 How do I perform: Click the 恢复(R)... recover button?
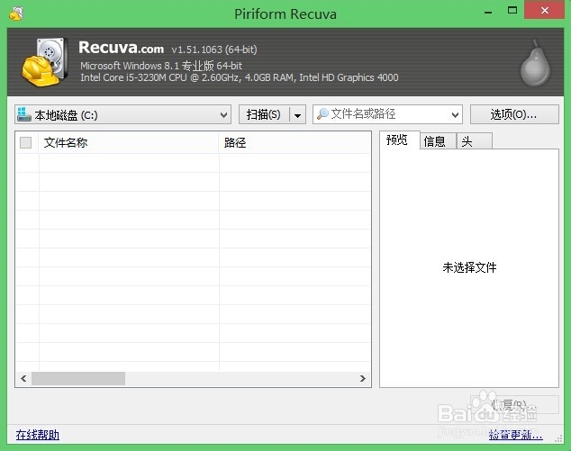coord(514,405)
